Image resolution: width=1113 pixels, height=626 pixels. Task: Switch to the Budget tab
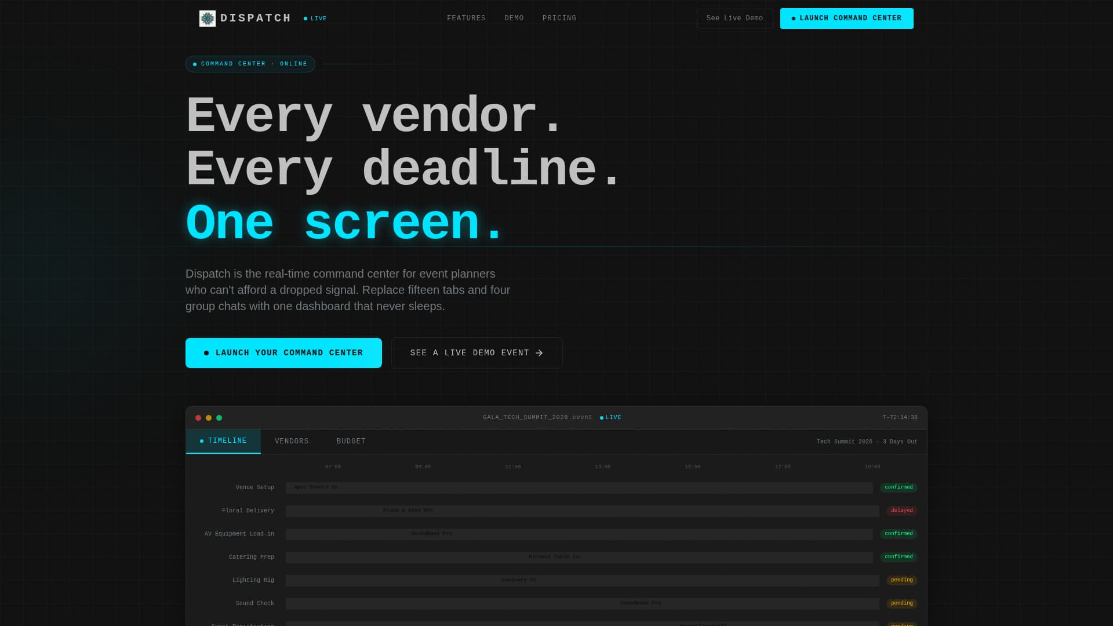pos(351,442)
